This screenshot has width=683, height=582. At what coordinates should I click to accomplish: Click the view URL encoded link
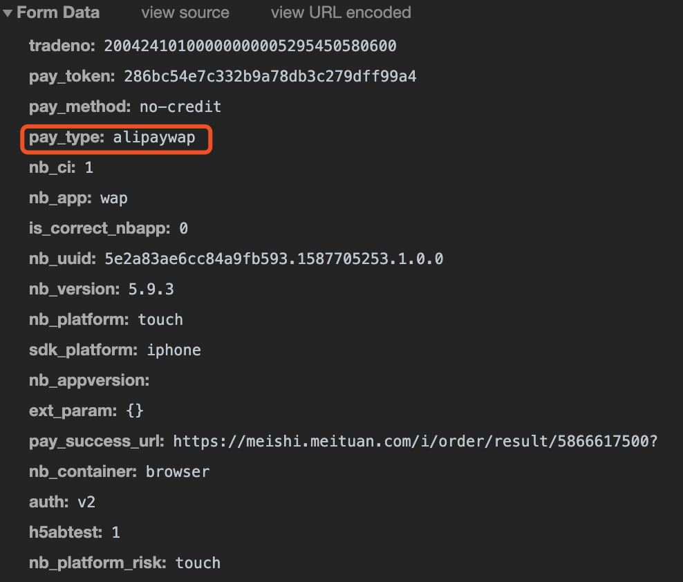coord(341,12)
